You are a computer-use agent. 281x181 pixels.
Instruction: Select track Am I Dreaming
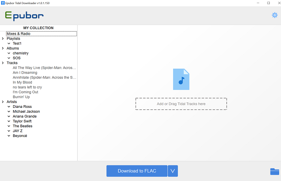point(25,73)
